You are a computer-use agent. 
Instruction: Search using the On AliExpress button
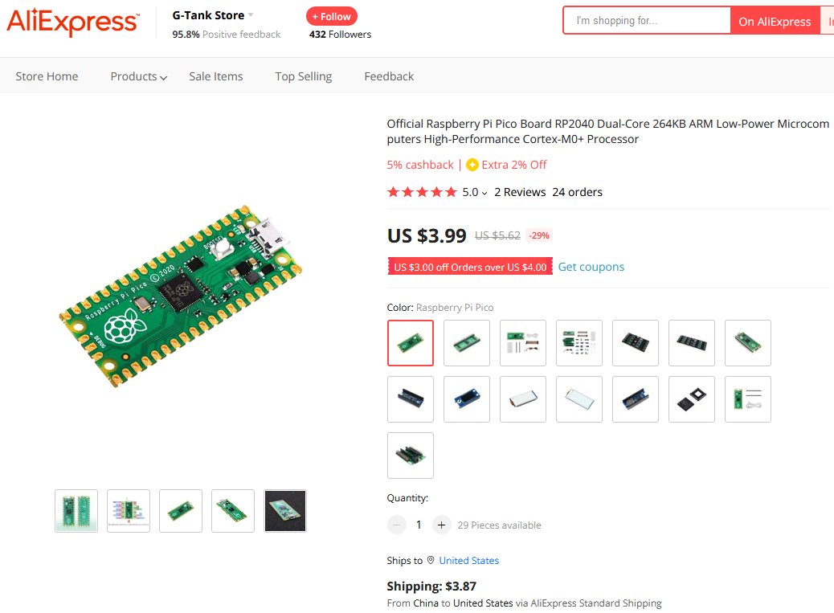pos(774,22)
